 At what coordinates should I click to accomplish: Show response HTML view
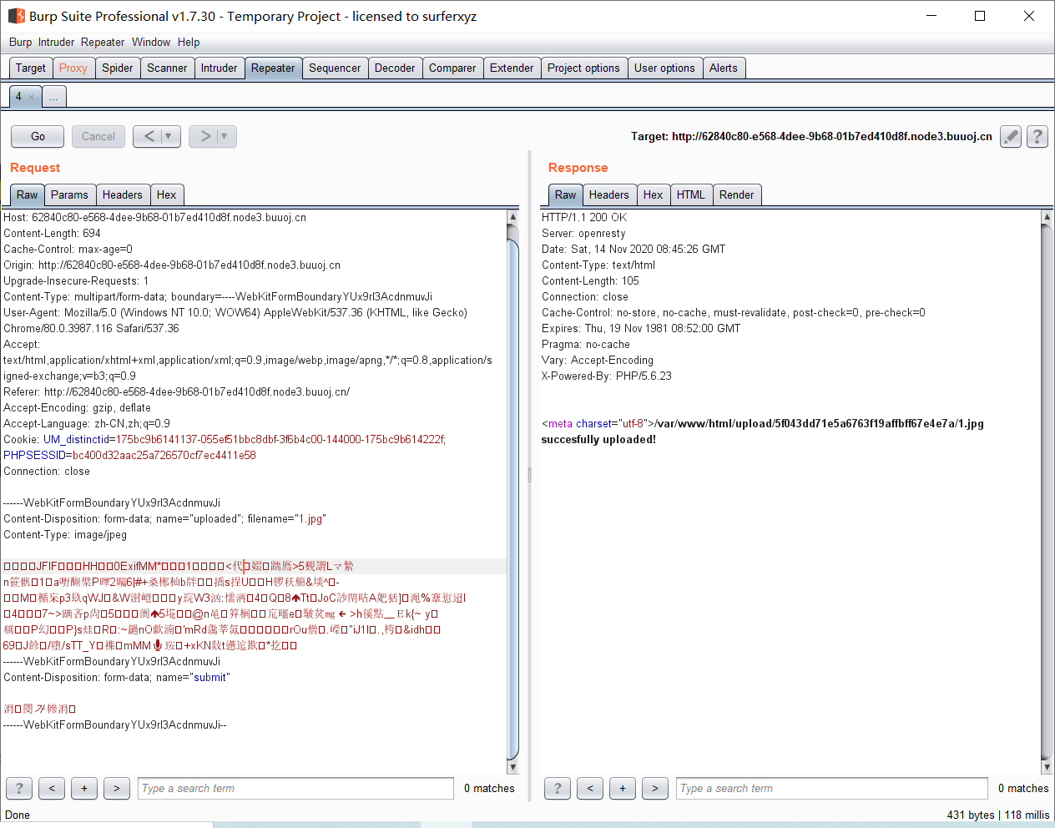click(691, 195)
